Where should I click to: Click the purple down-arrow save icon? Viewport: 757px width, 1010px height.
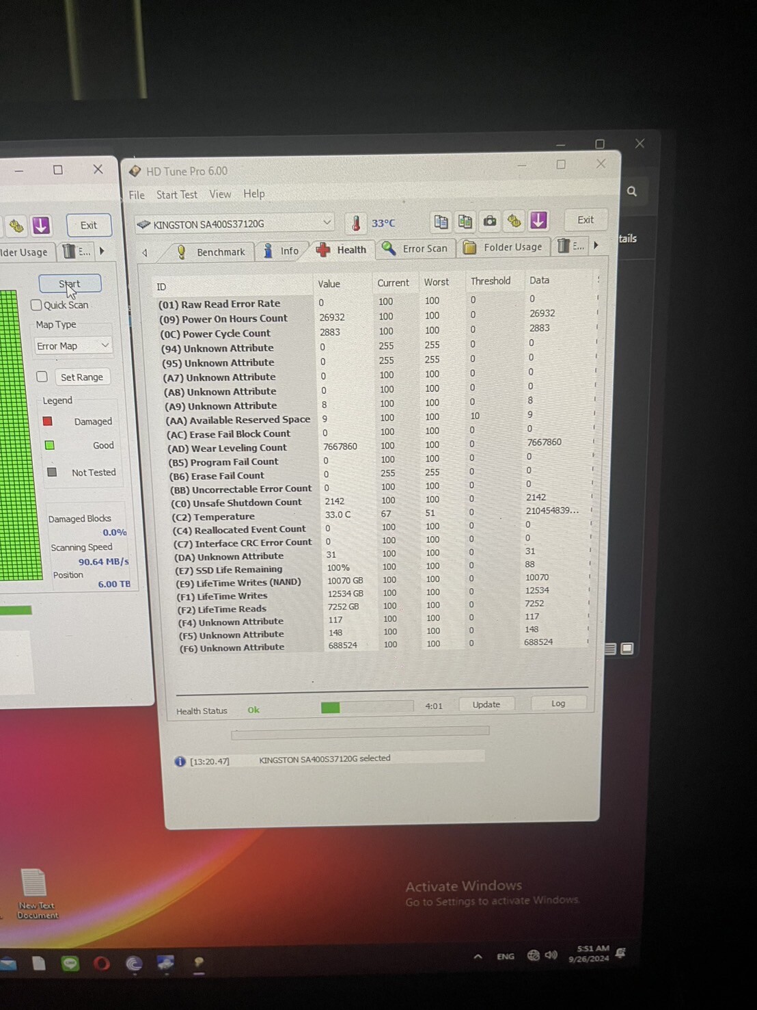(x=538, y=220)
